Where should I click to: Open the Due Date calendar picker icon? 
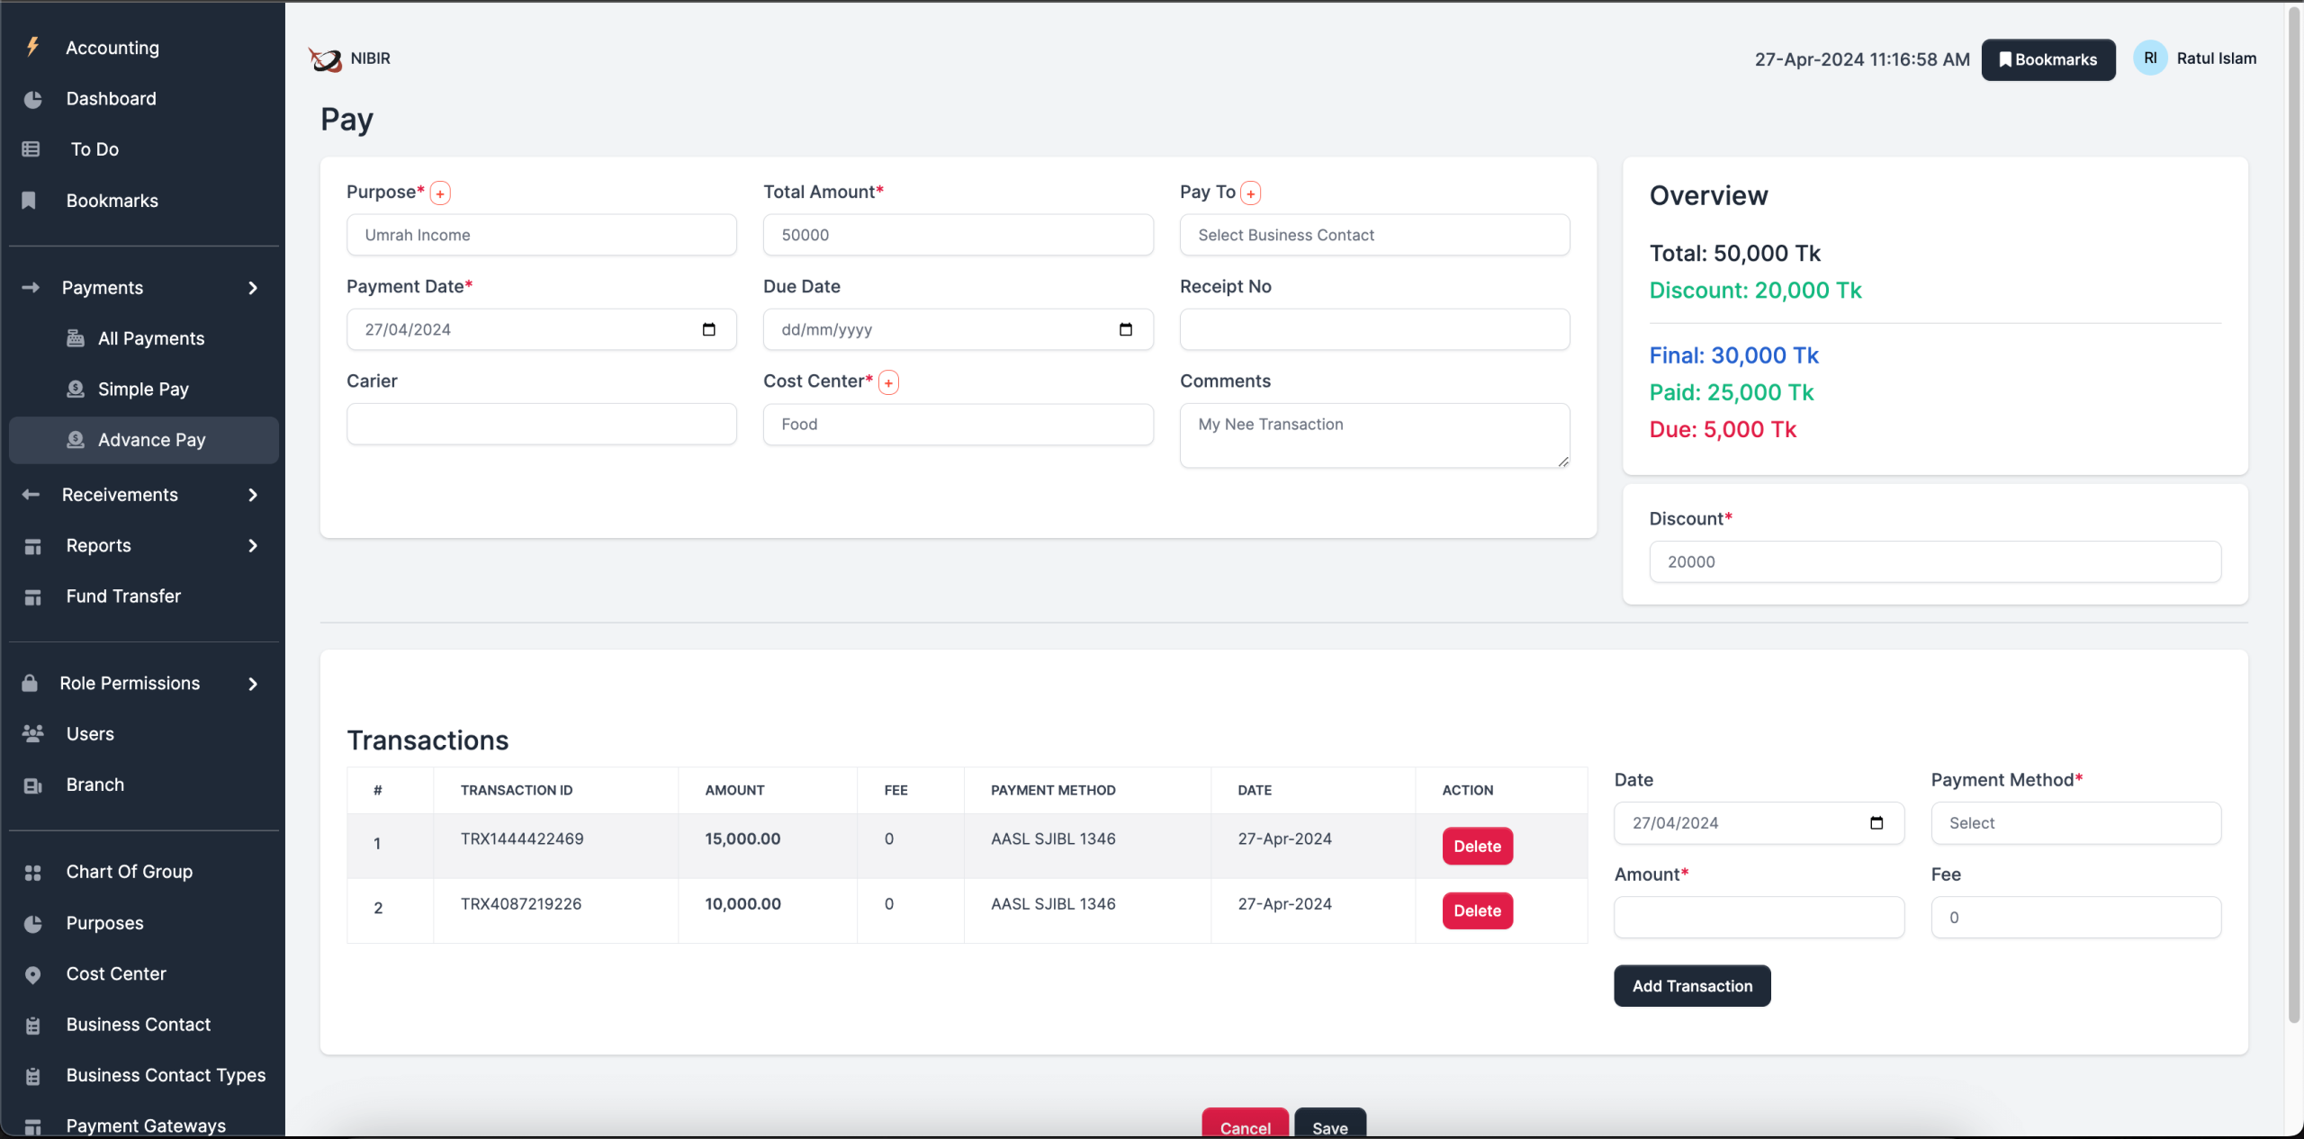pos(1125,329)
